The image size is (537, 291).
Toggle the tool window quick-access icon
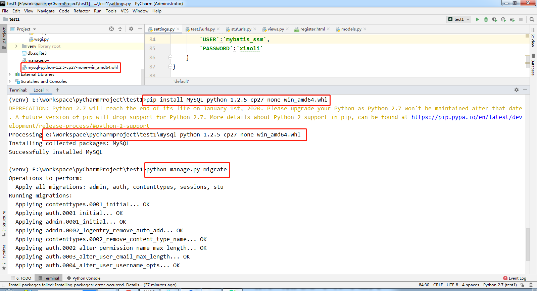pos(4,285)
